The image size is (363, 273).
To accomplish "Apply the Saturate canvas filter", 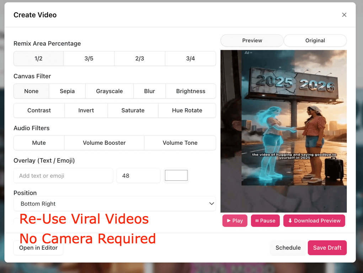I will coord(133,111).
